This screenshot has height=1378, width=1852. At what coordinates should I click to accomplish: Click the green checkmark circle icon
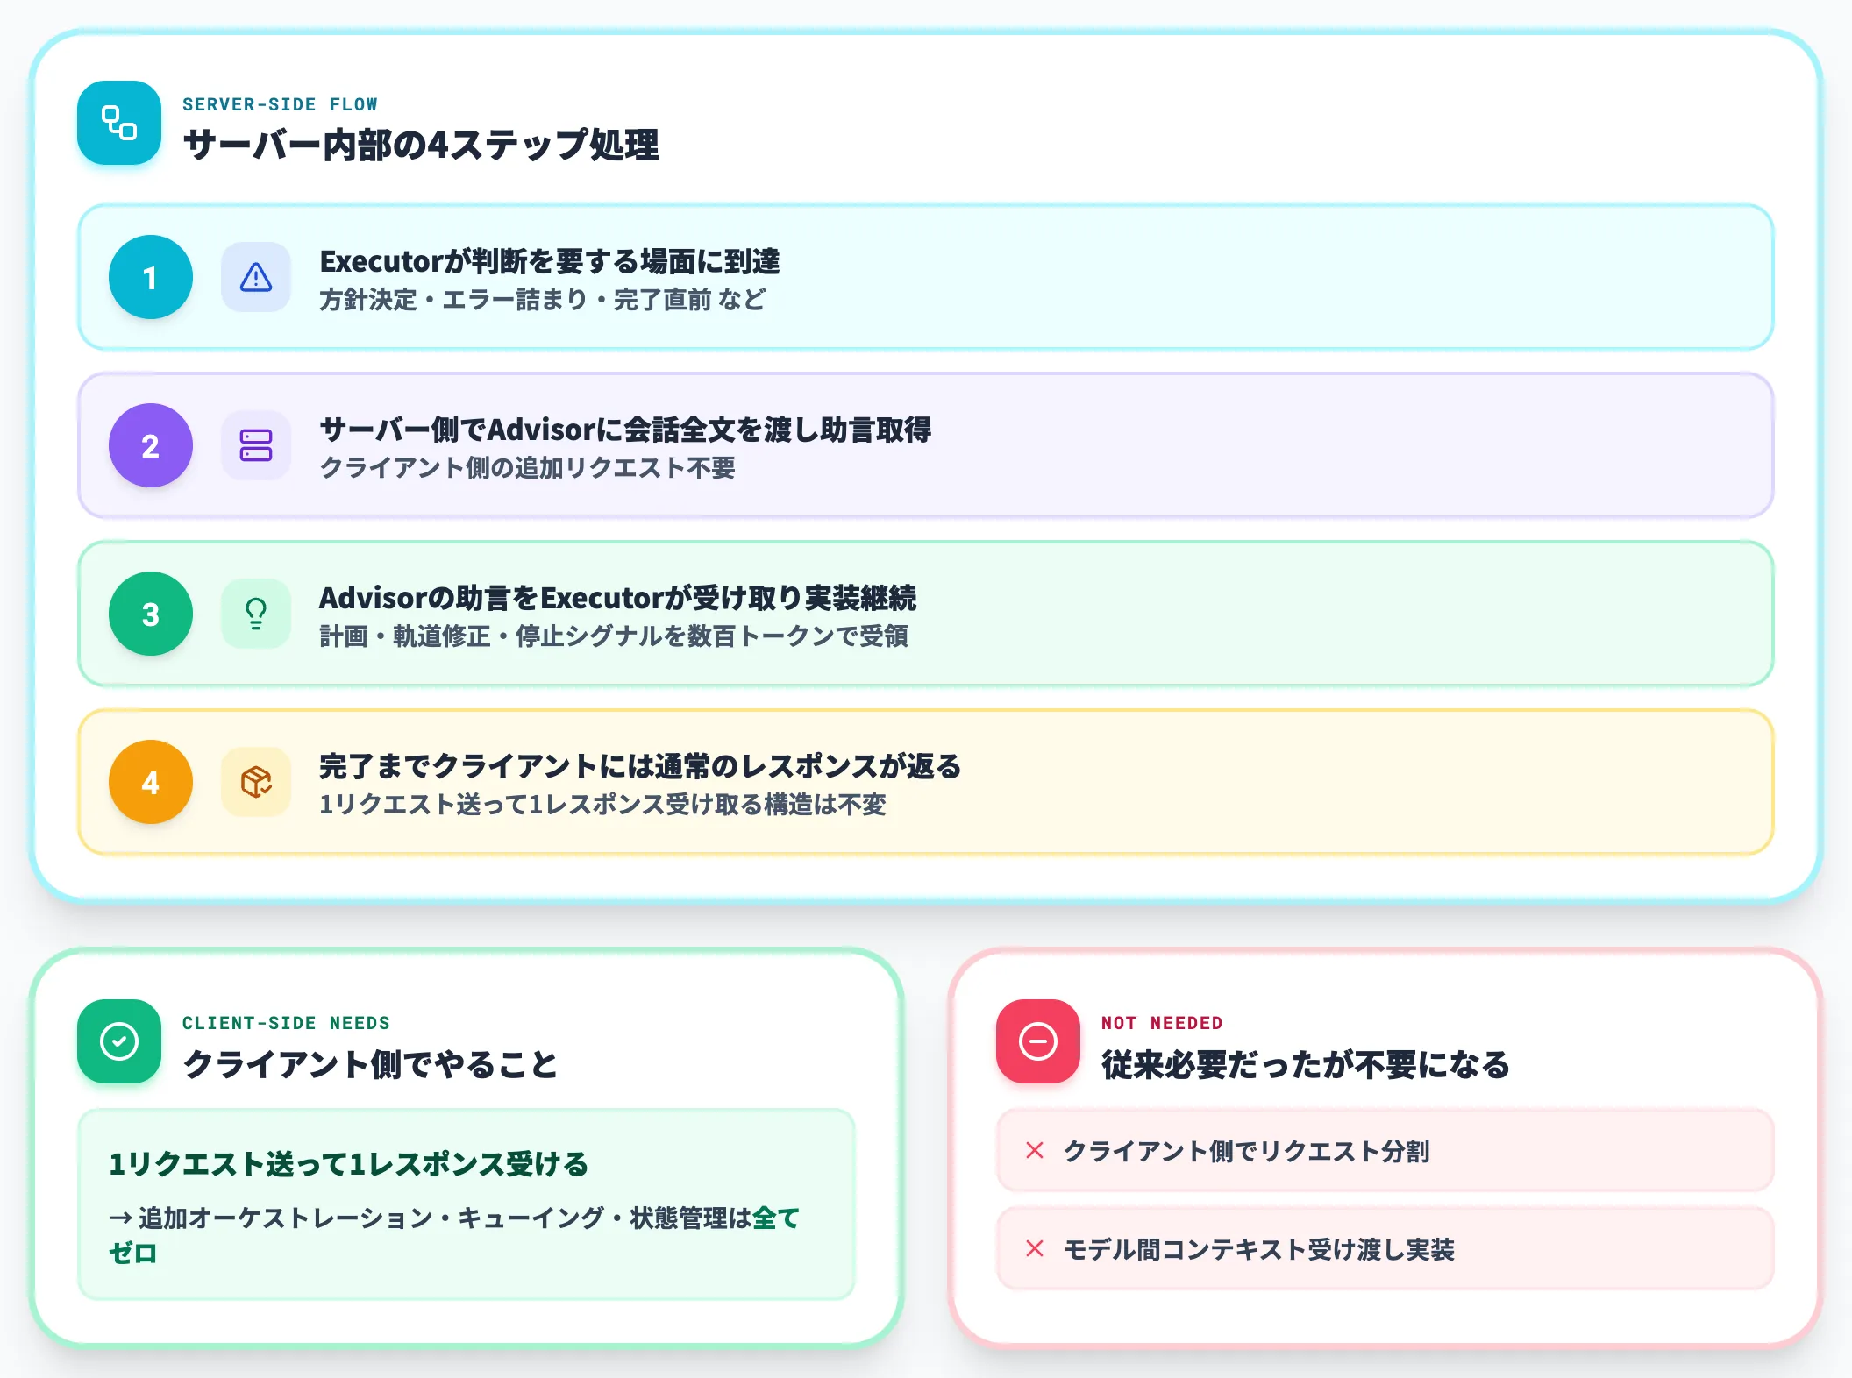(x=119, y=1041)
